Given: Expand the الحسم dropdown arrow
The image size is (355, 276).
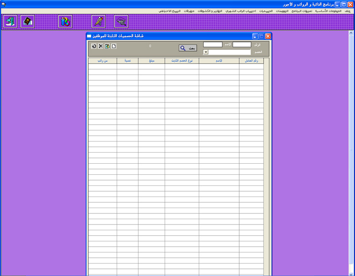Looking at the screenshot, I should (x=206, y=52).
